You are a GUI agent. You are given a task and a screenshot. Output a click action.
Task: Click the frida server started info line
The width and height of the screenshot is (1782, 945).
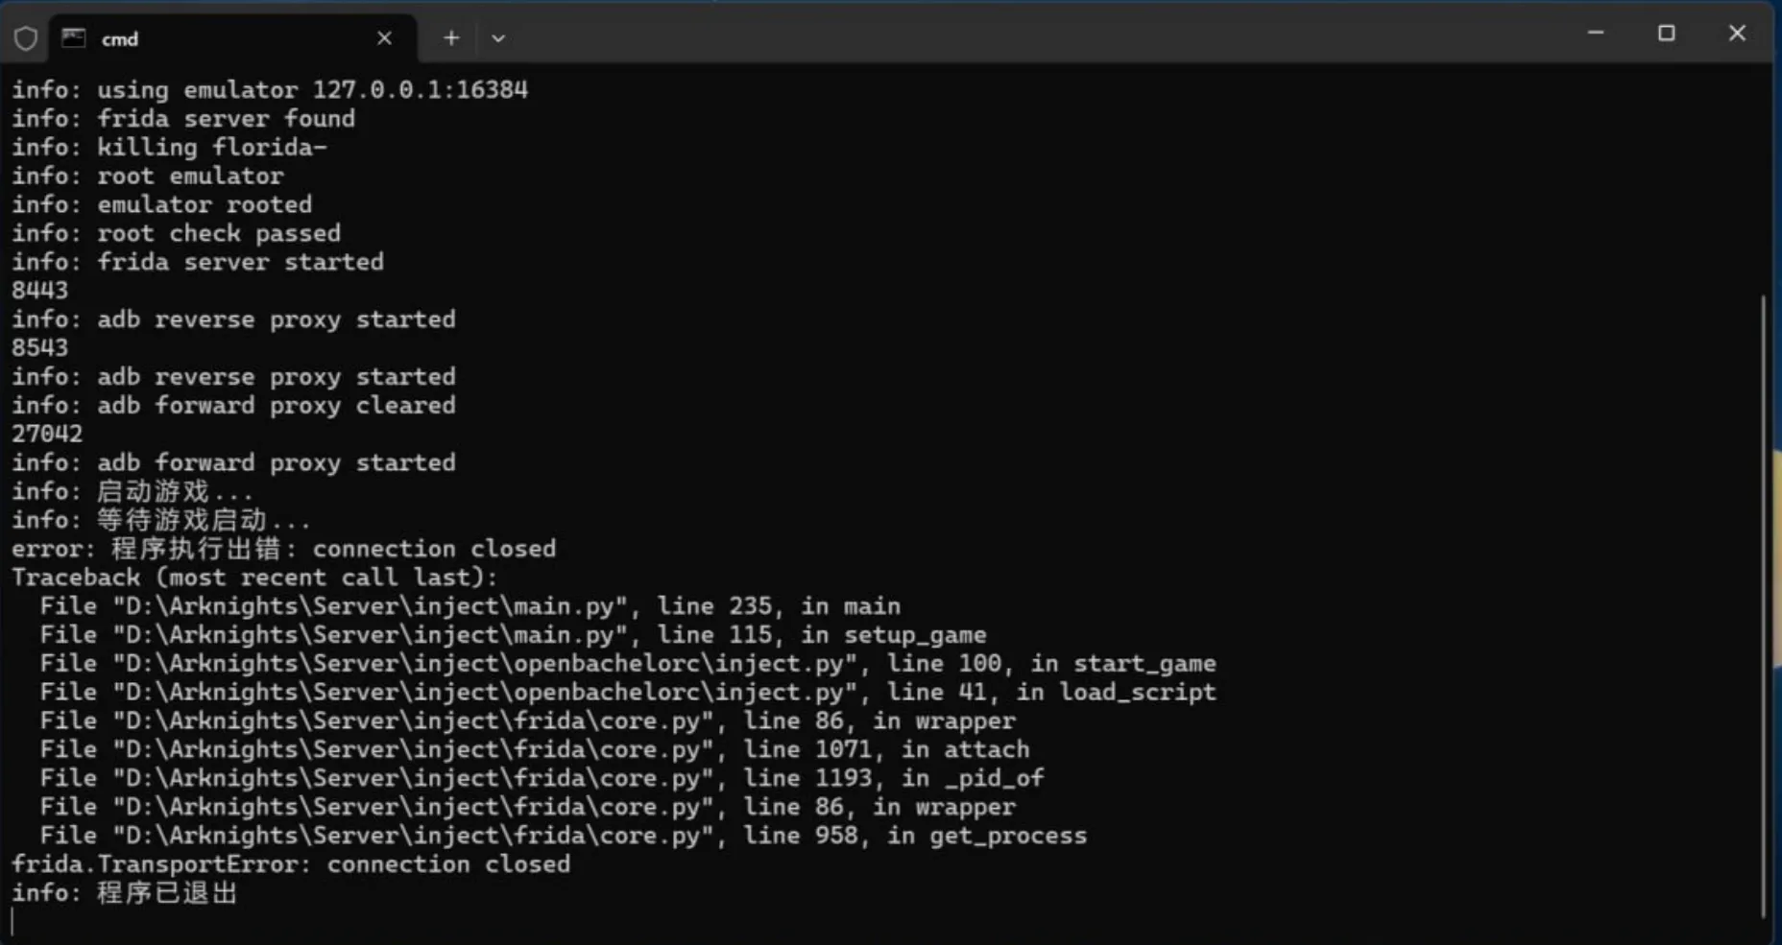pyautogui.click(x=197, y=262)
